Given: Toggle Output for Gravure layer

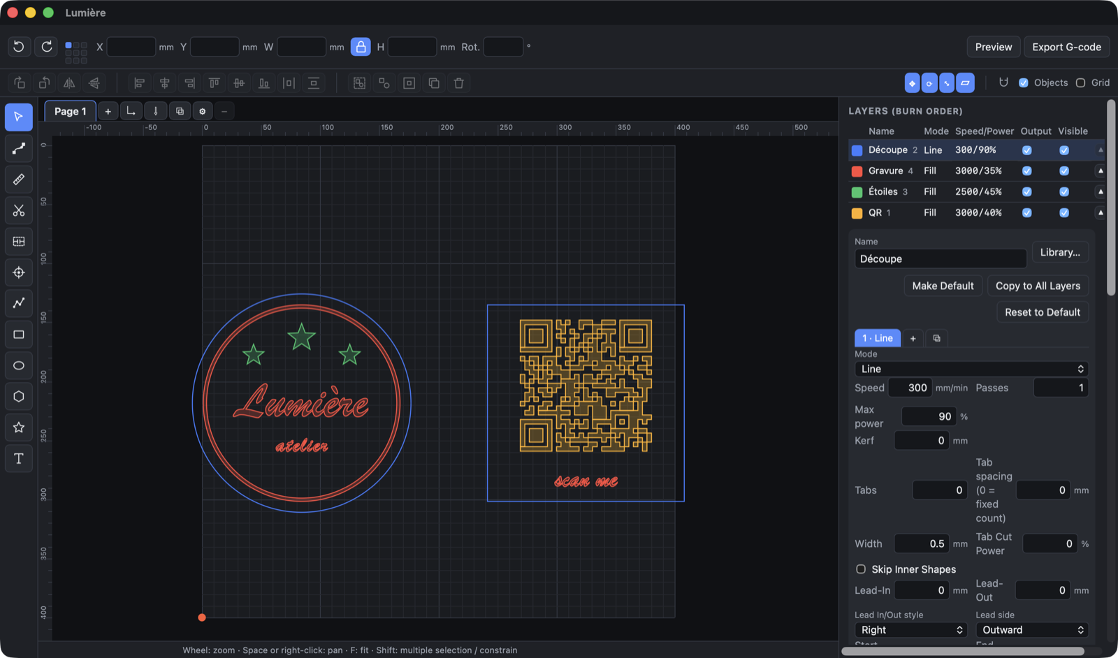Looking at the screenshot, I should pos(1027,171).
